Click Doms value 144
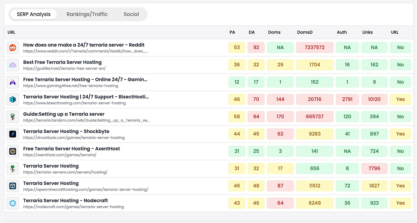The height and width of the screenshot is (223, 417). click(280, 99)
